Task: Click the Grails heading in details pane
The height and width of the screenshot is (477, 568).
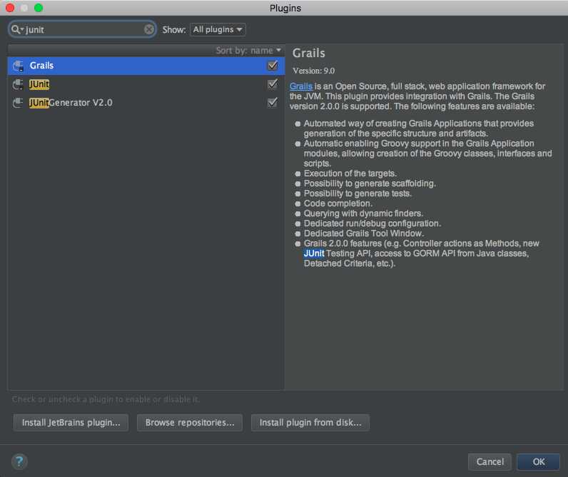Action: [309, 53]
